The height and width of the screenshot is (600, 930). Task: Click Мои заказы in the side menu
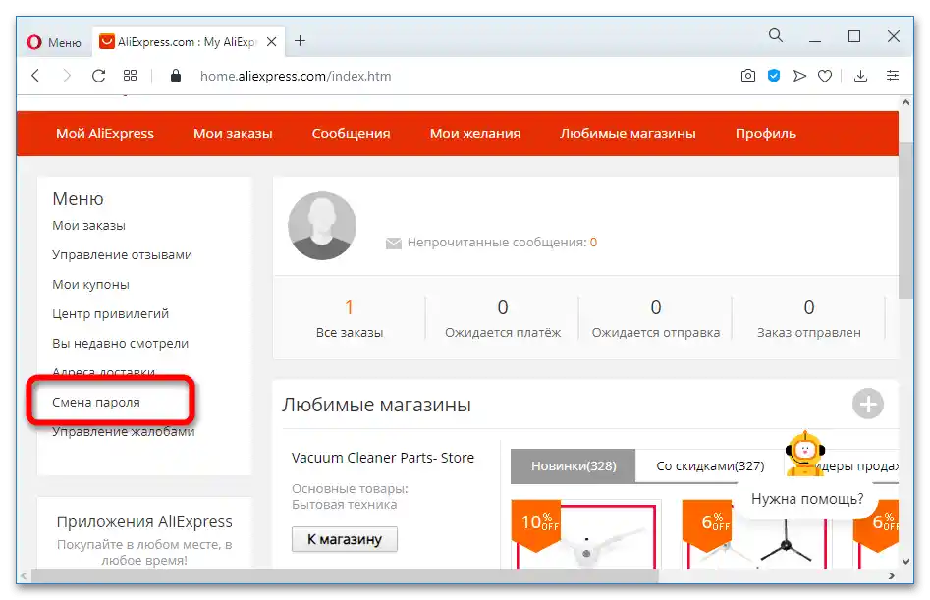point(89,226)
